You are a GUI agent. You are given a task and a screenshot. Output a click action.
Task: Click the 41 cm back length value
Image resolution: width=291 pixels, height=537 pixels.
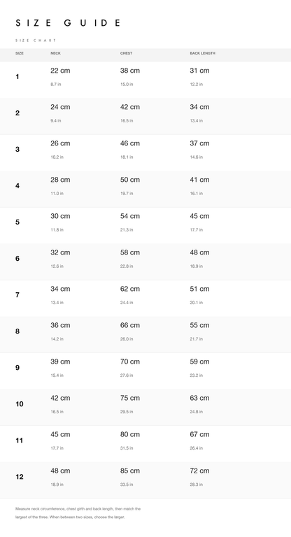coord(199,180)
